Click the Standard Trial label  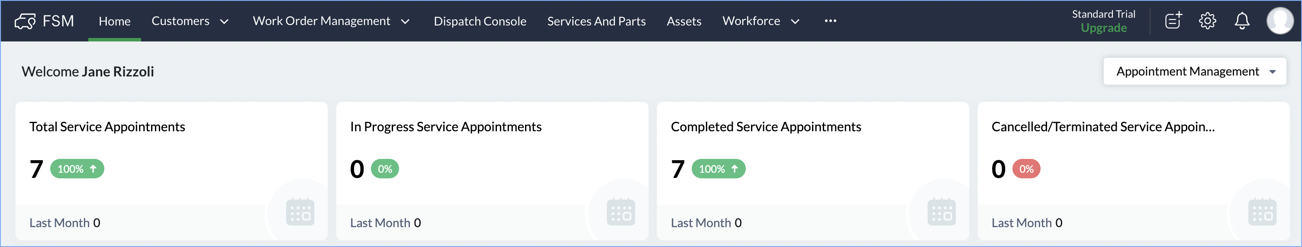pos(1104,14)
